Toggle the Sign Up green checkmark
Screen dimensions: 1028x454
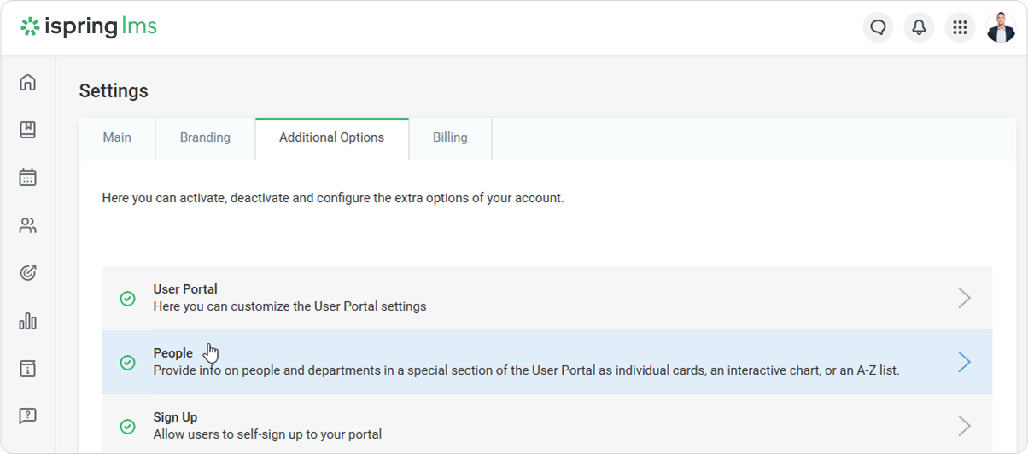(x=127, y=426)
